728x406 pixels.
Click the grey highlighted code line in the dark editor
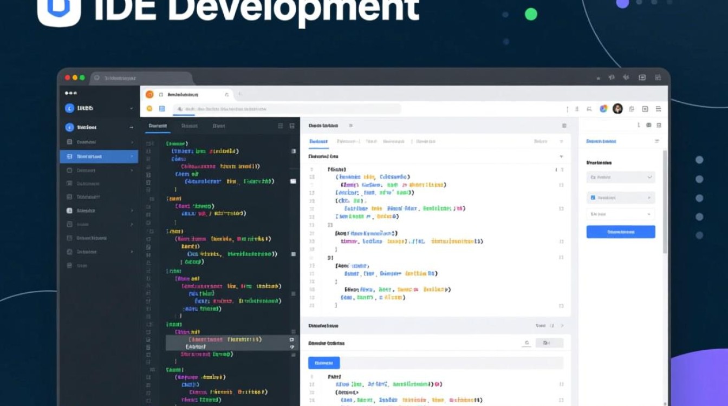point(232,343)
